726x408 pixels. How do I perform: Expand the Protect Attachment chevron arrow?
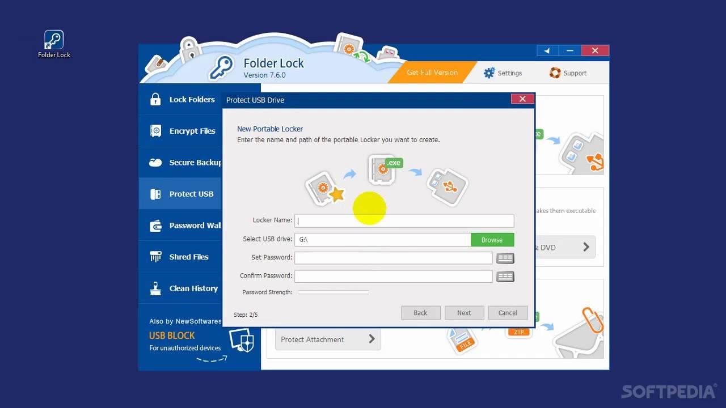372,339
